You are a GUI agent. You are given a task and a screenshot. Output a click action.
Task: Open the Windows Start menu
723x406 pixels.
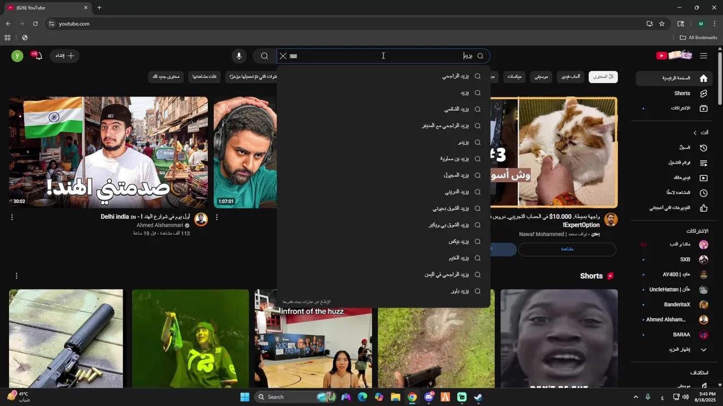[245, 397]
